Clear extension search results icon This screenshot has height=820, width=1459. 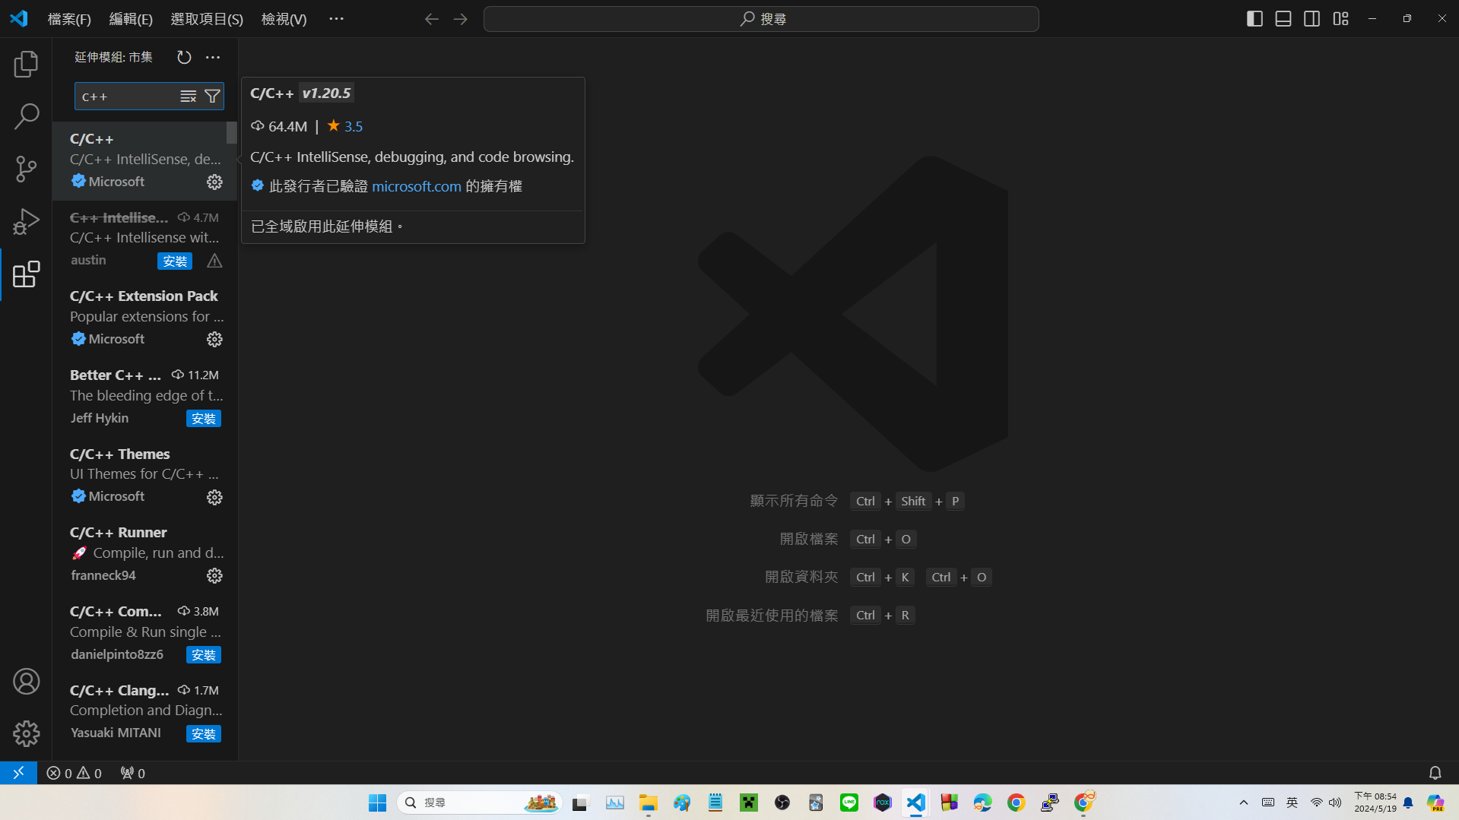(x=188, y=97)
